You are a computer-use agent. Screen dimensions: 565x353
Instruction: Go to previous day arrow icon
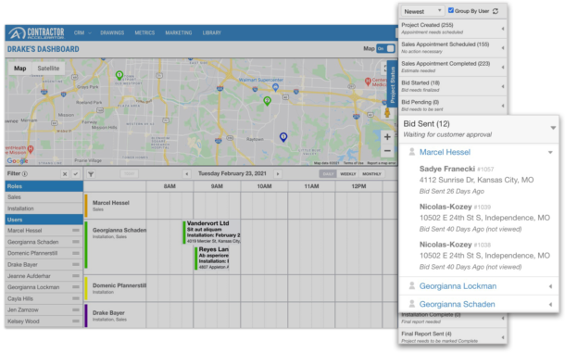point(187,174)
